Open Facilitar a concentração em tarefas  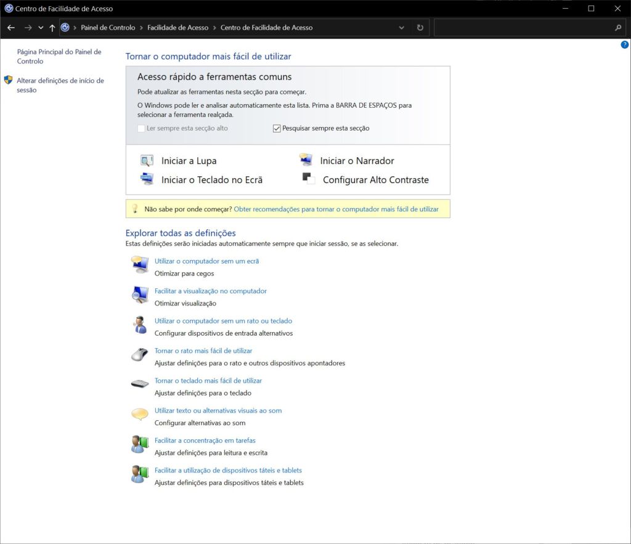pos(205,440)
